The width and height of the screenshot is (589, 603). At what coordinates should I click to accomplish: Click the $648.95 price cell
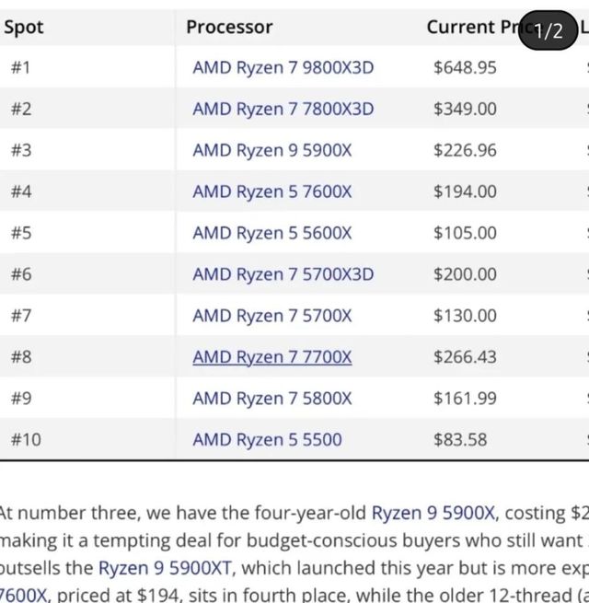point(465,67)
